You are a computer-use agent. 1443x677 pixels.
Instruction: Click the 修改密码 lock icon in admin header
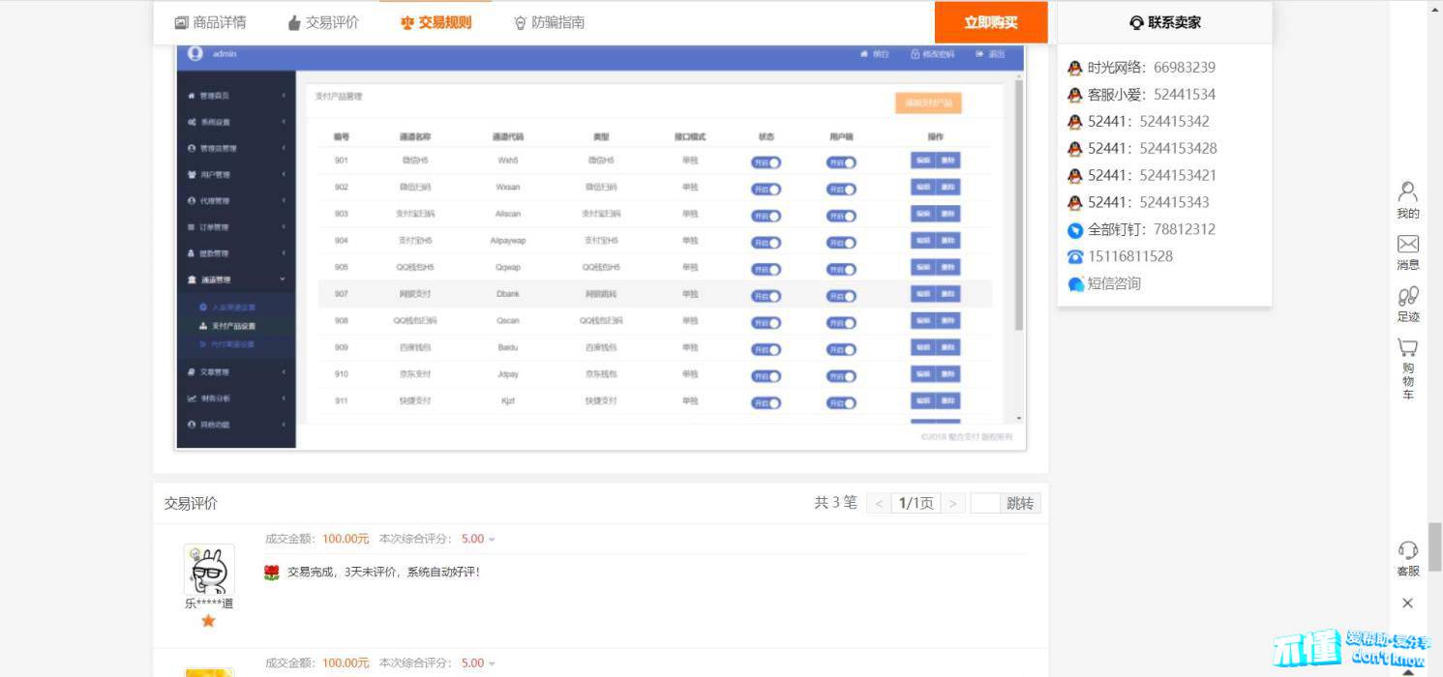[915, 54]
